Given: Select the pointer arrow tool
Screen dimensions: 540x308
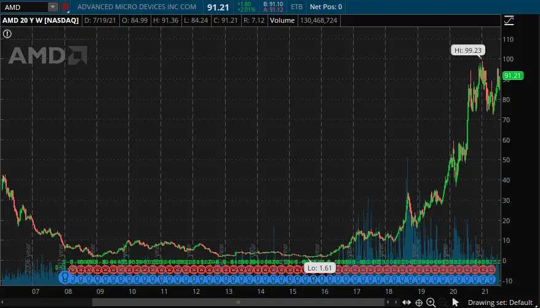Looking at the screenshot, I should 455,302.
